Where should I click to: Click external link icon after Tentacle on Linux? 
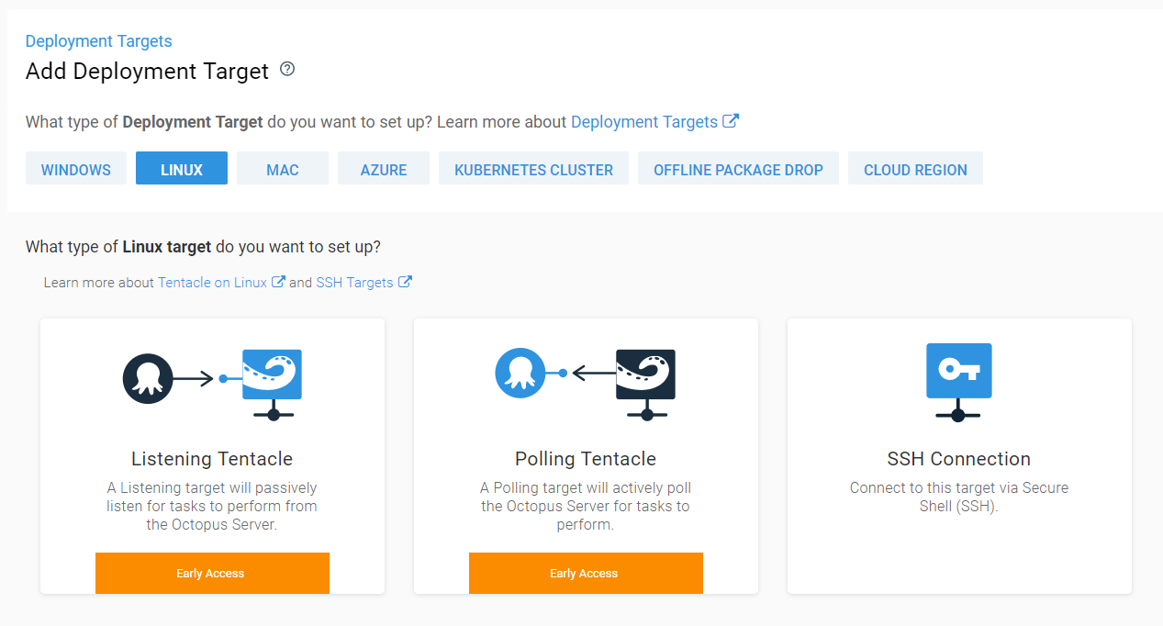click(x=278, y=282)
